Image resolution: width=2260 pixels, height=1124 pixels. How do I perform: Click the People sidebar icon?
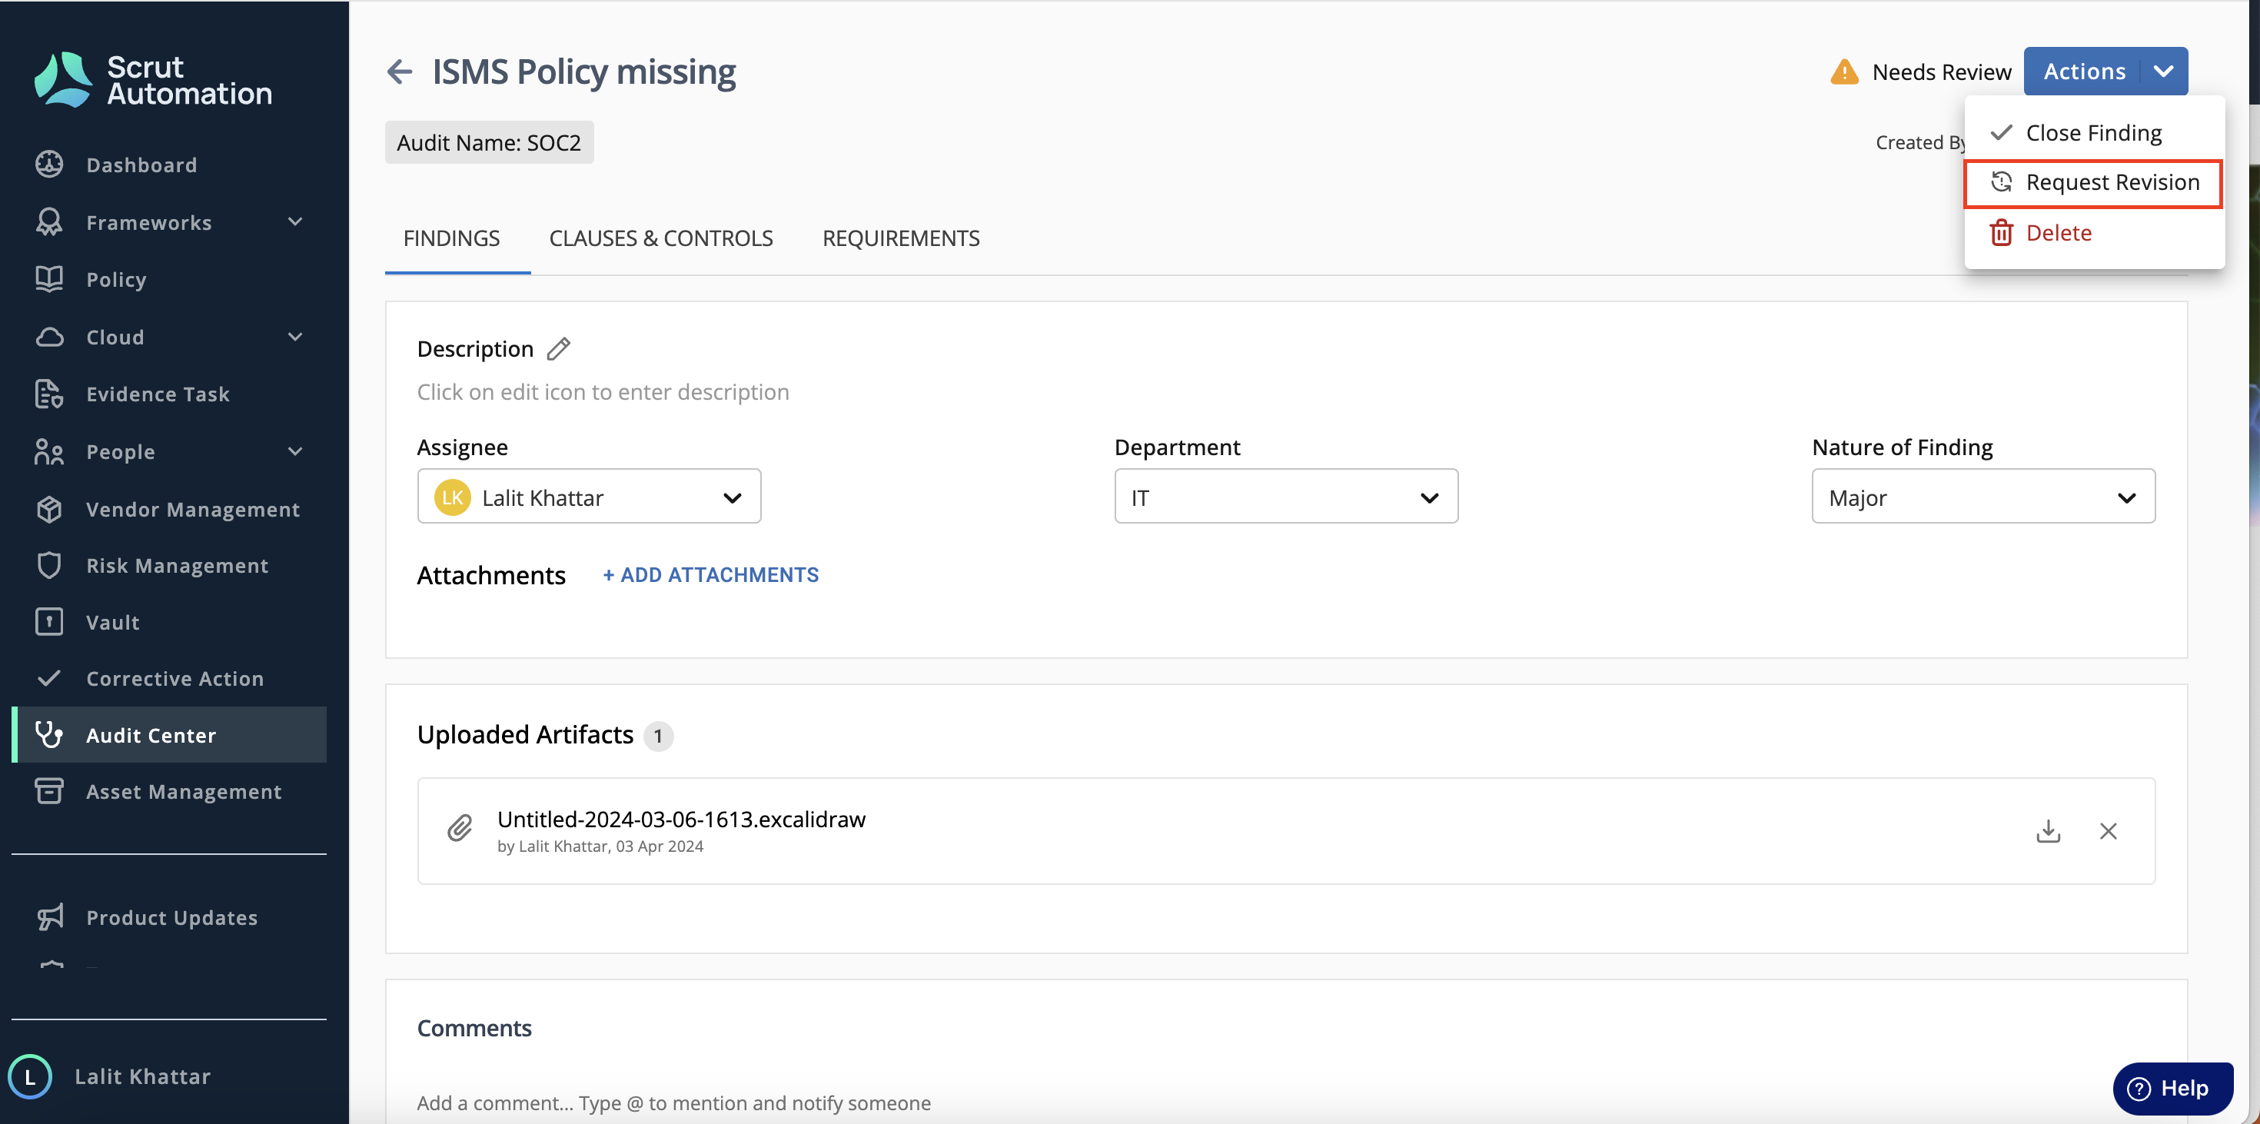click(49, 452)
